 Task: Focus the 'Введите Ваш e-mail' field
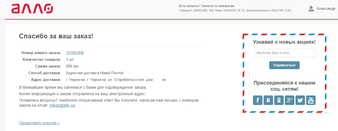click(285, 53)
